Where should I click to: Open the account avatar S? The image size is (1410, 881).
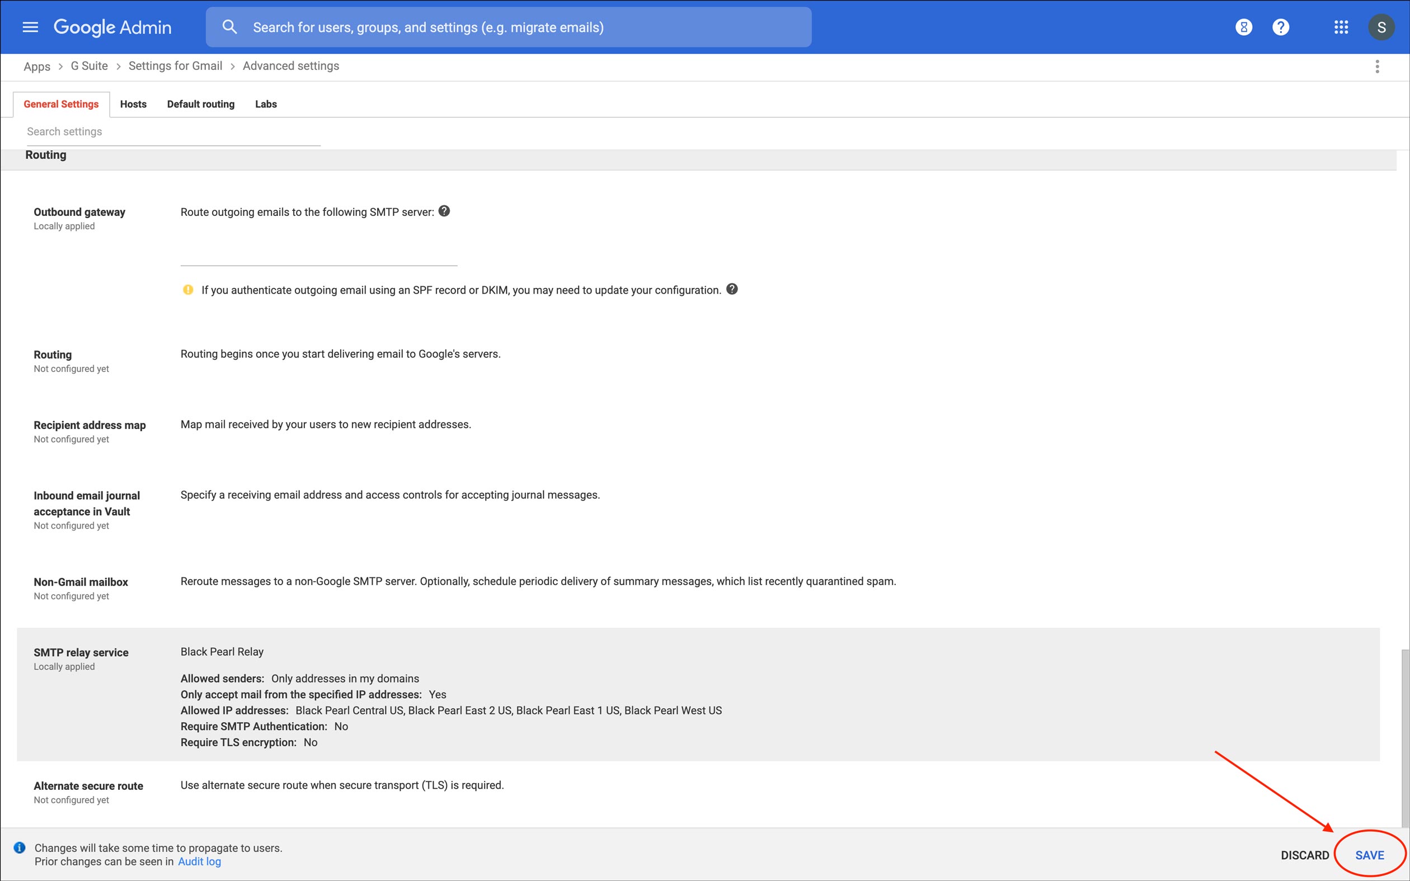pyautogui.click(x=1381, y=27)
